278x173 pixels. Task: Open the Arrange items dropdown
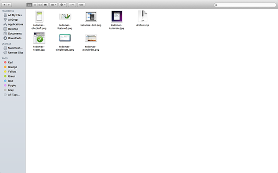(x=53, y=5)
